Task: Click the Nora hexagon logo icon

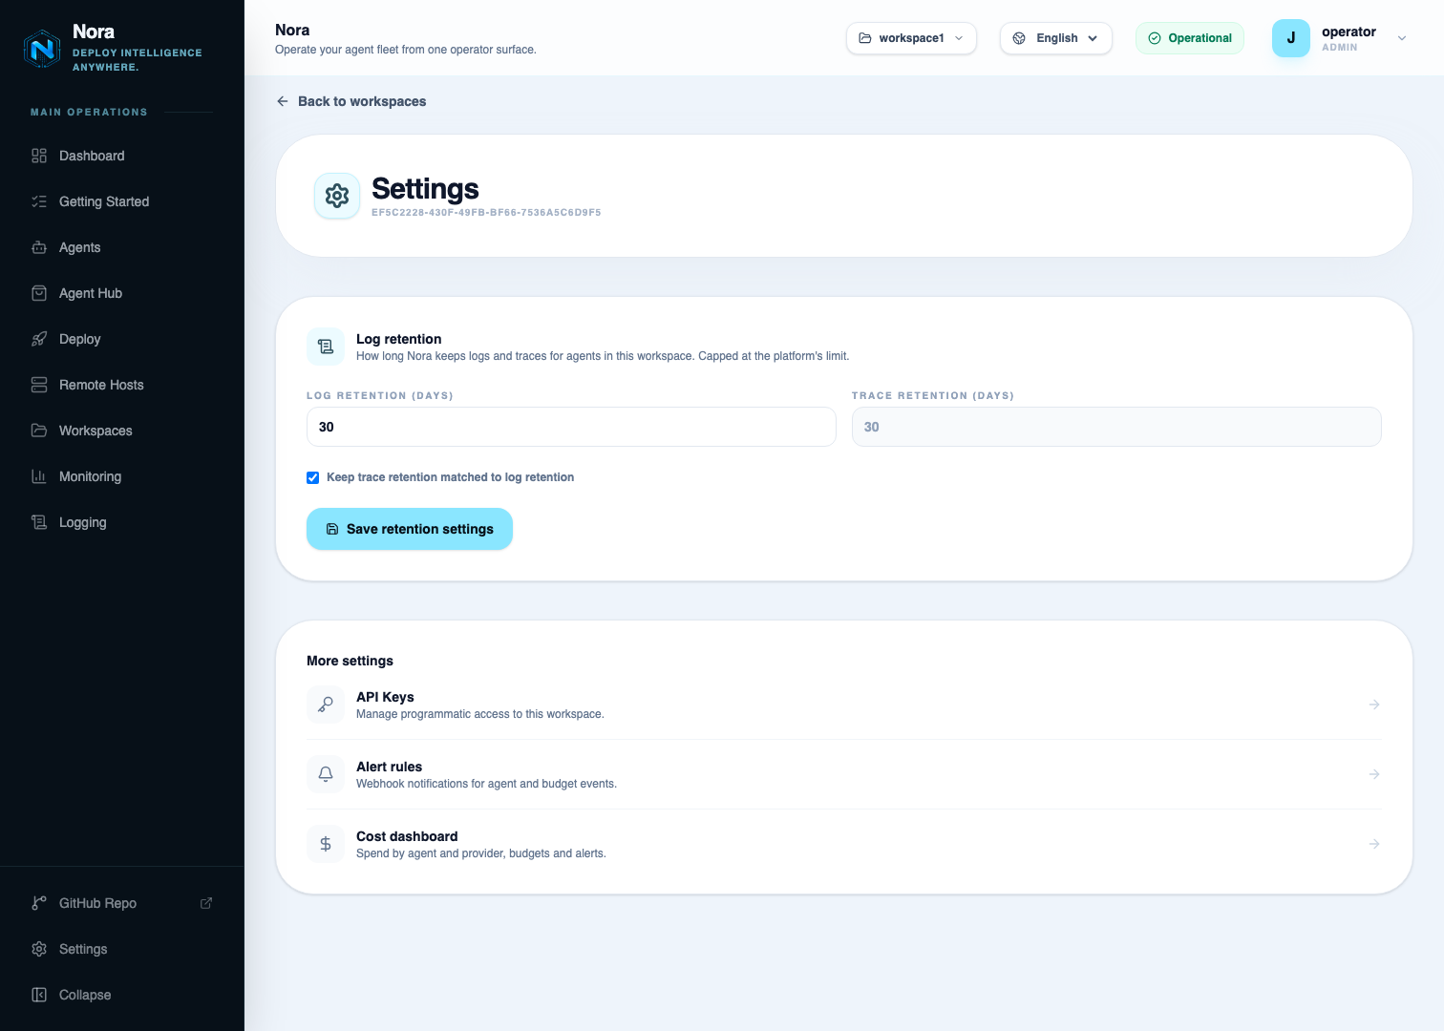Action: coord(42,49)
